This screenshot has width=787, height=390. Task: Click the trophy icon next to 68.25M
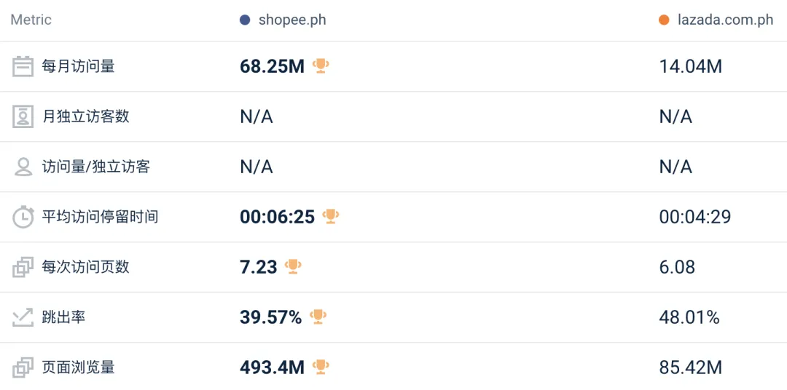321,65
